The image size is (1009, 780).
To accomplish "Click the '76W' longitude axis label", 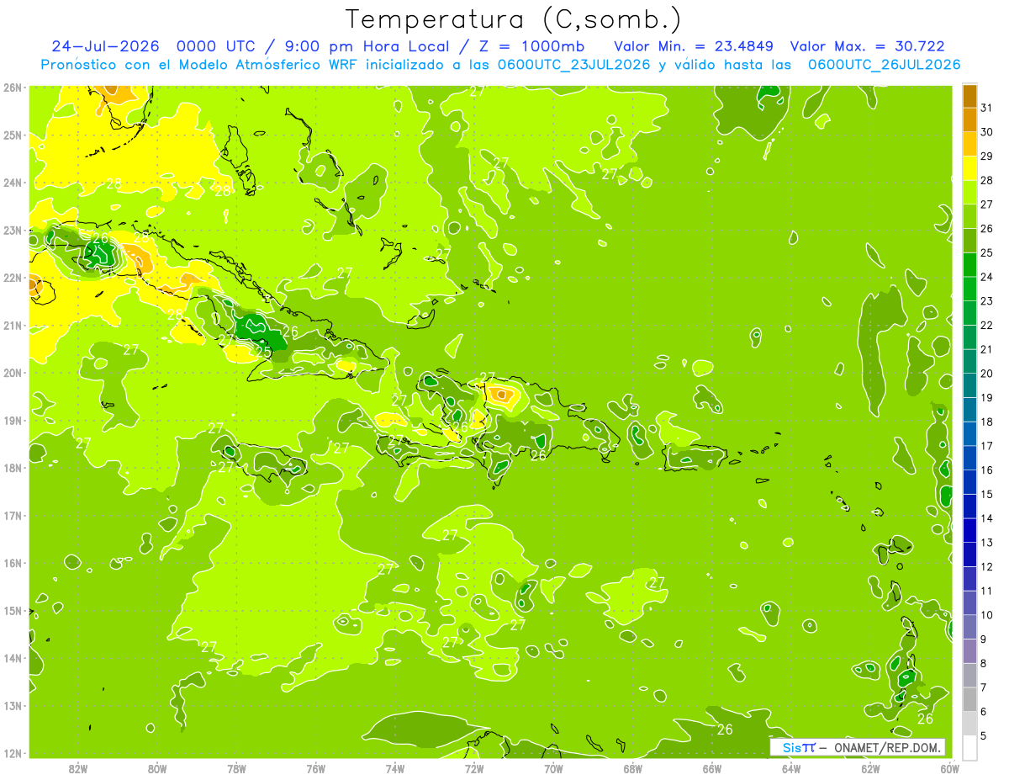I will (315, 768).
